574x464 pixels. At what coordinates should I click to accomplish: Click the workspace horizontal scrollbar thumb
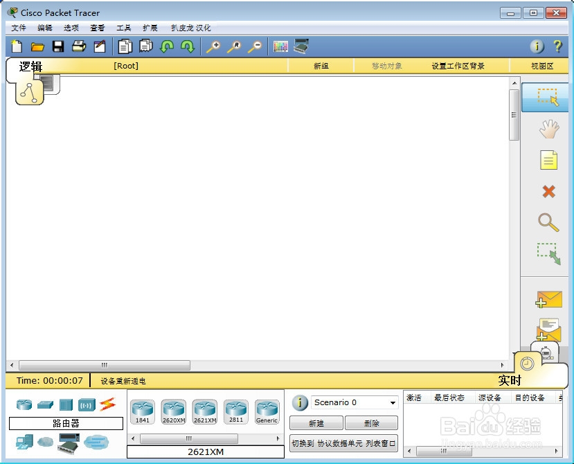(x=105, y=365)
